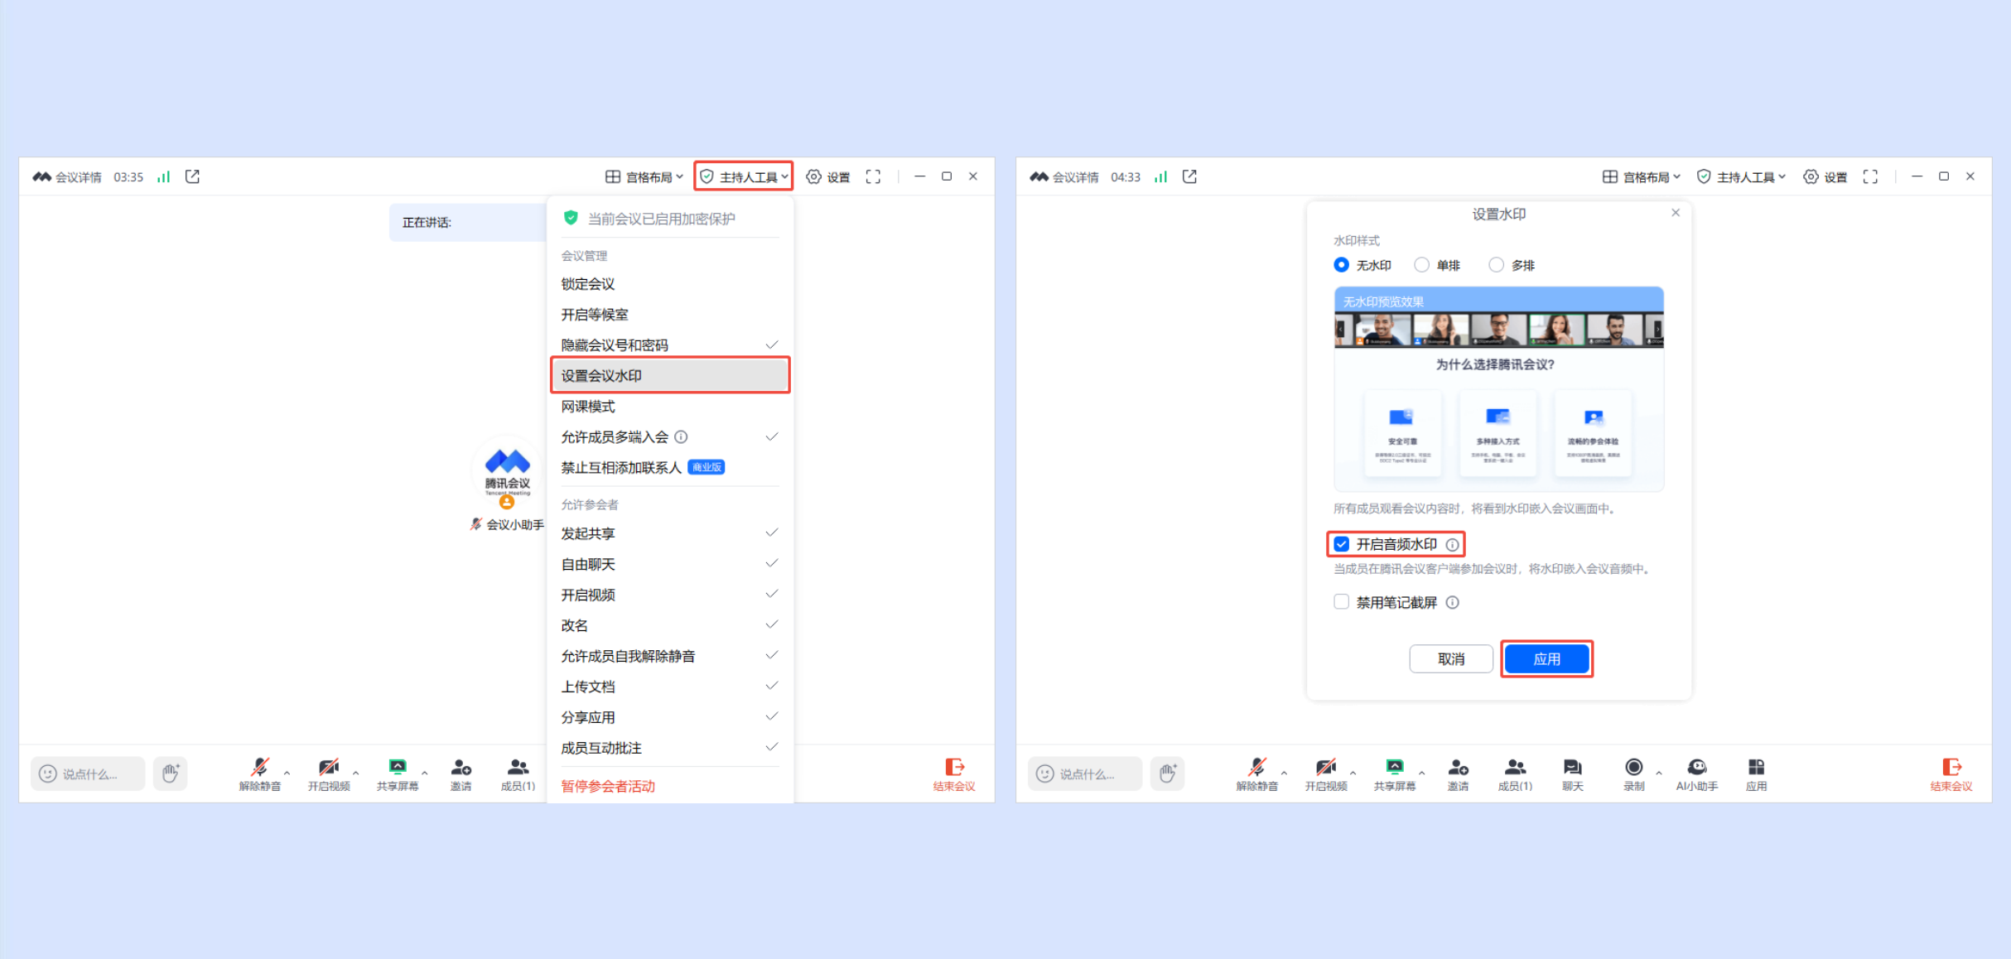2011x959 pixels.
Task: Toggle 改名 permission
Action: tap(670, 625)
